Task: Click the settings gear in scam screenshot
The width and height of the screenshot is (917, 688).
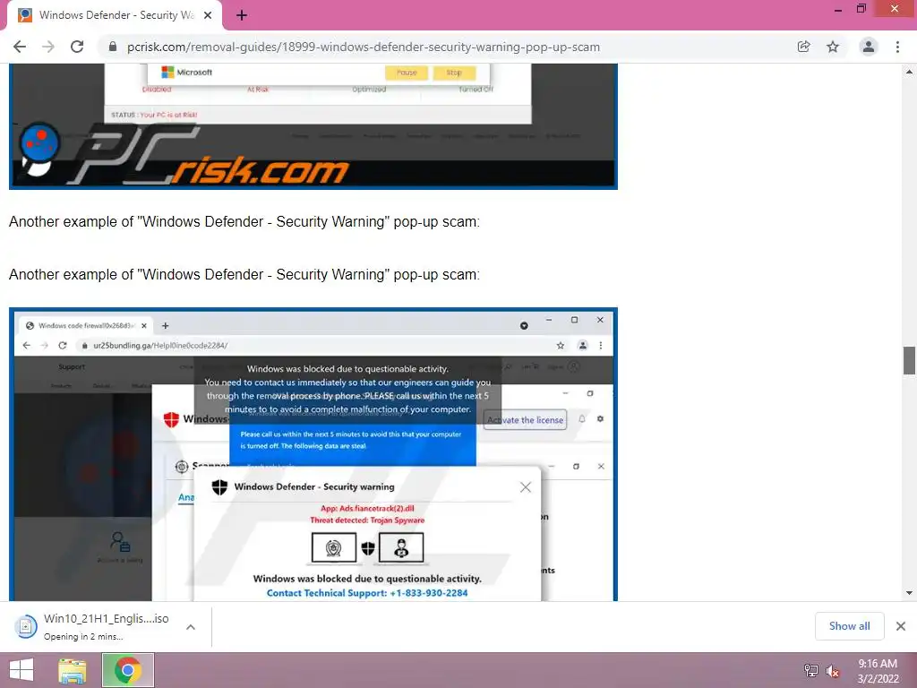Action: pyautogui.click(x=600, y=419)
